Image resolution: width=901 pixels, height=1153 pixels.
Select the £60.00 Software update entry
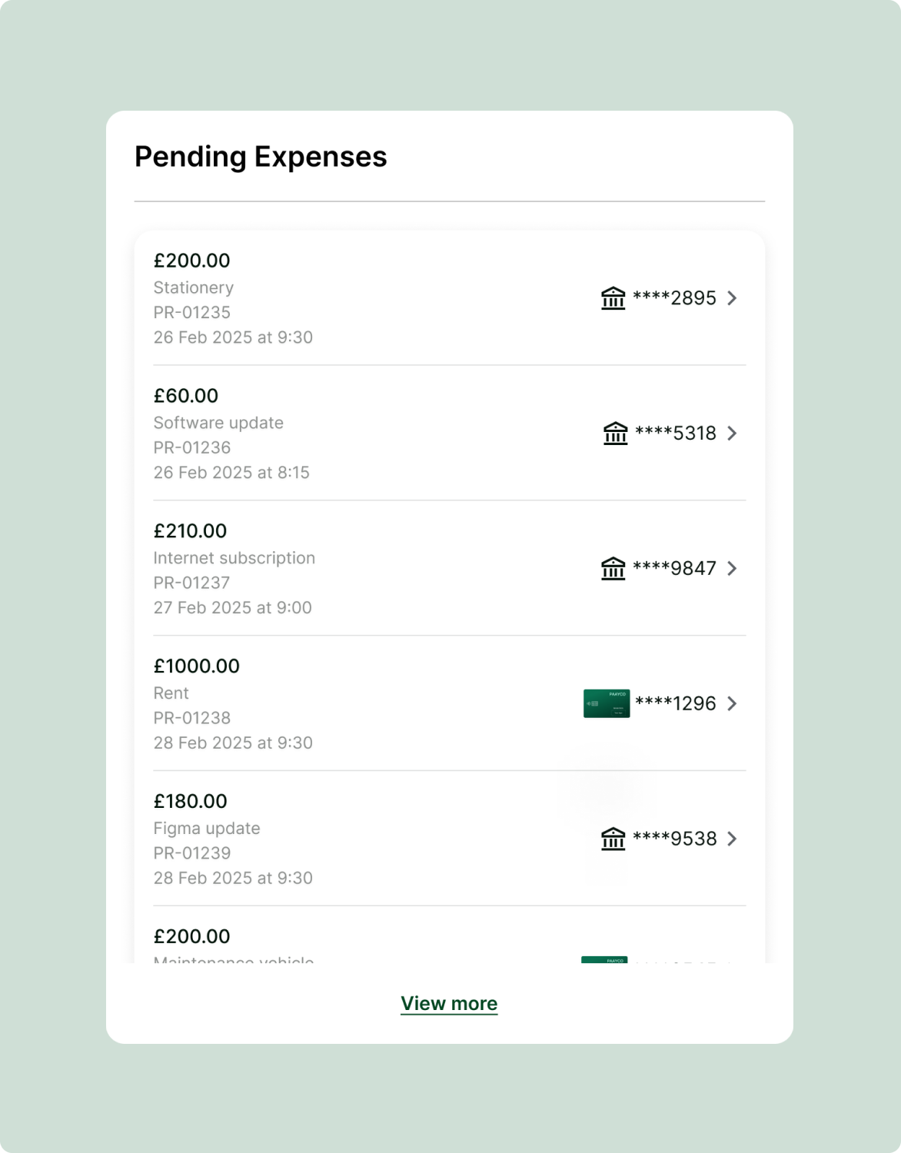[450, 433]
